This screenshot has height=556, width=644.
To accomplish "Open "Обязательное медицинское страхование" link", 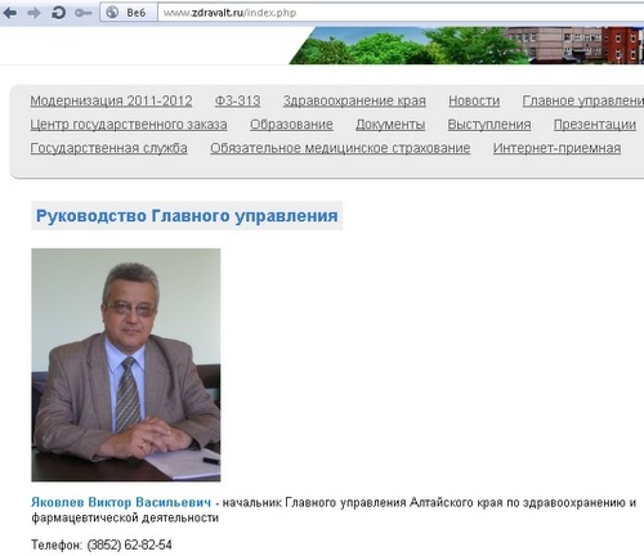I will (x=340, y=148).
